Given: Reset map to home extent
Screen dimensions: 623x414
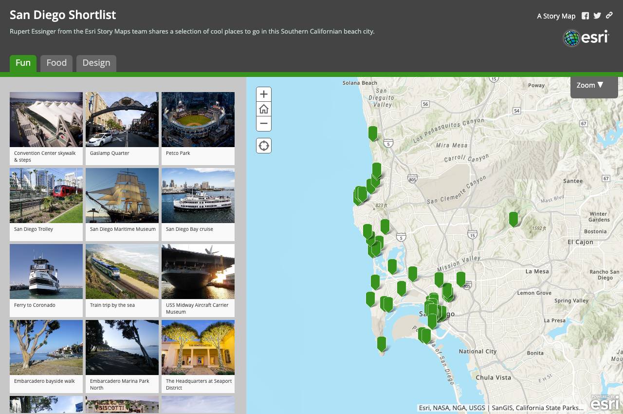Looking at the screenshot, I should [264, 109].
